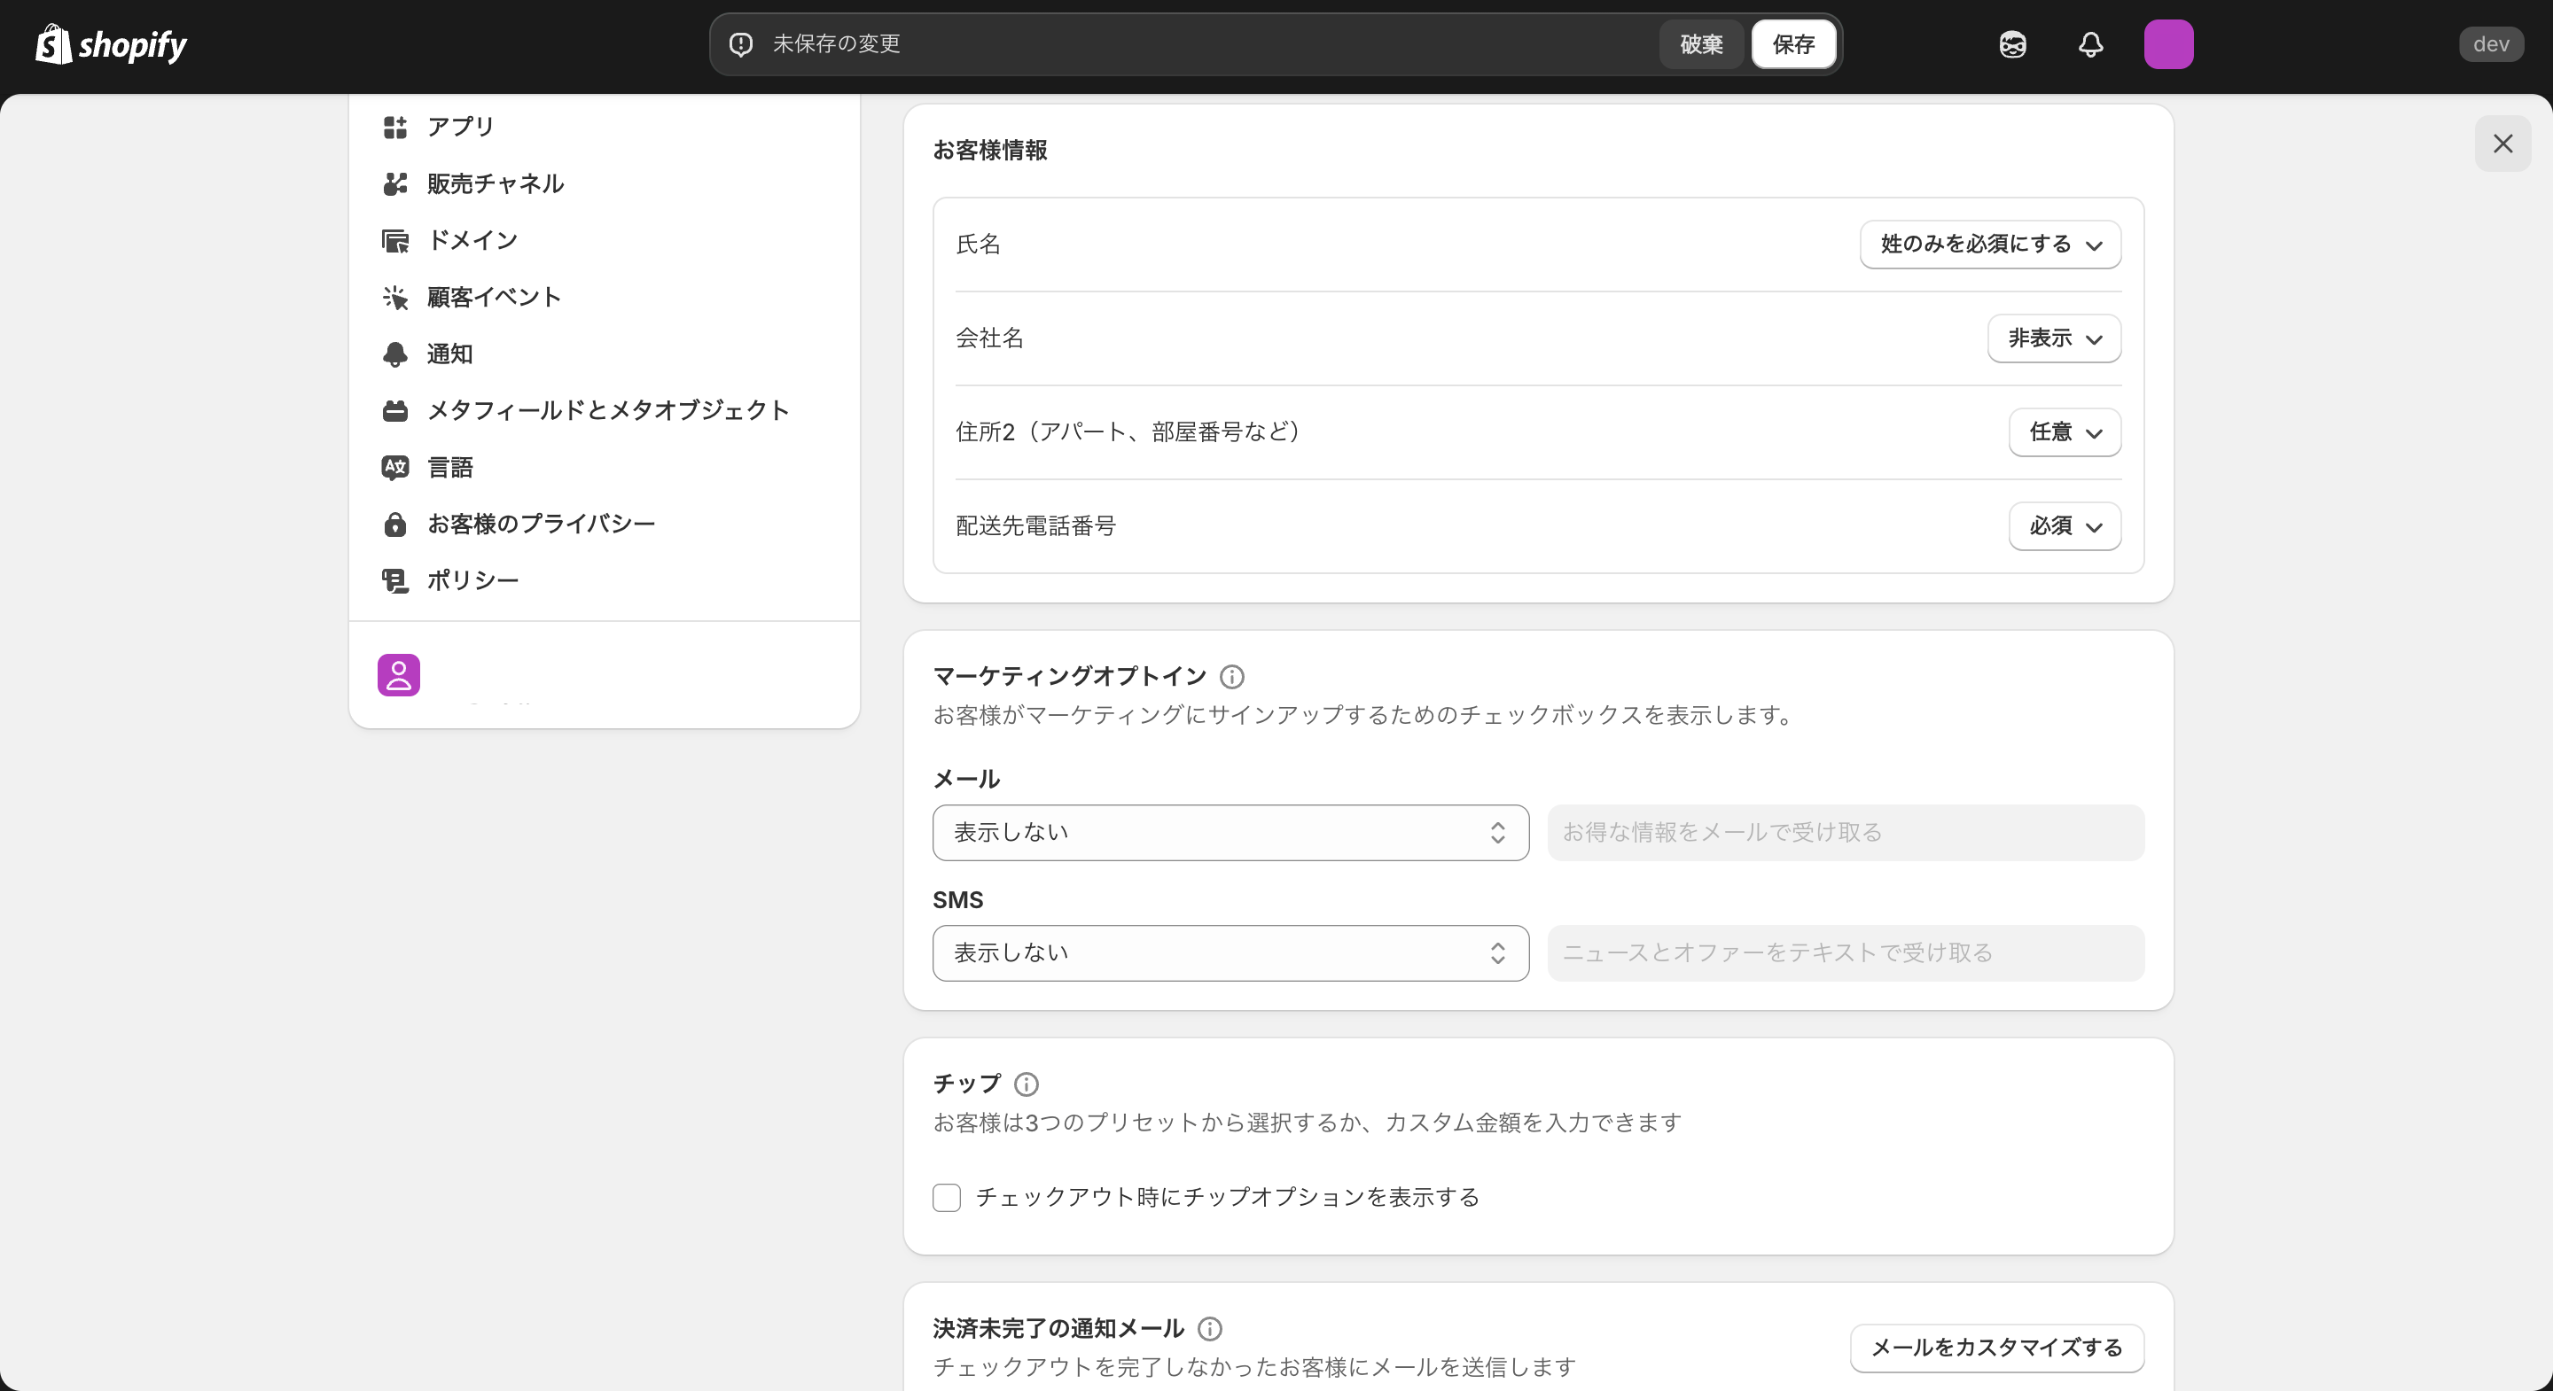
Task: Click the 言語 translate sidebar icon
Action: coord(395,468)
